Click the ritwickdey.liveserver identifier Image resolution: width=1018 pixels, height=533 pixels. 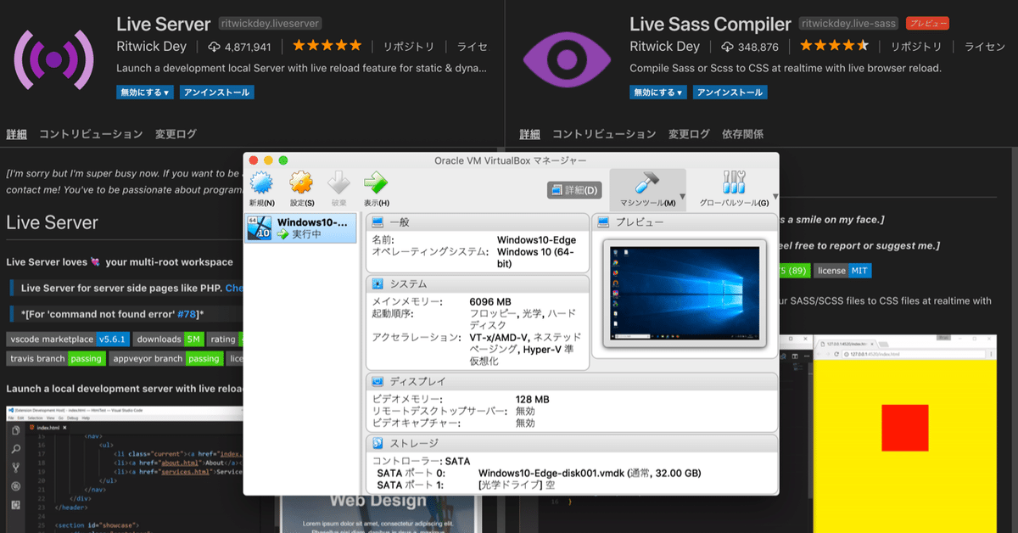coord(270,24)
